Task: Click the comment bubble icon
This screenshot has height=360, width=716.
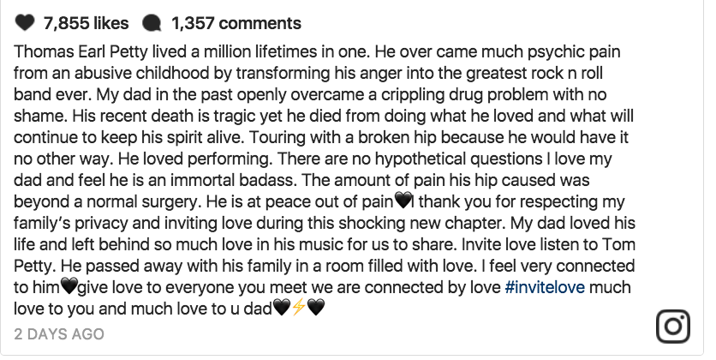Action: pyautogui.click(x=151, y=22)
